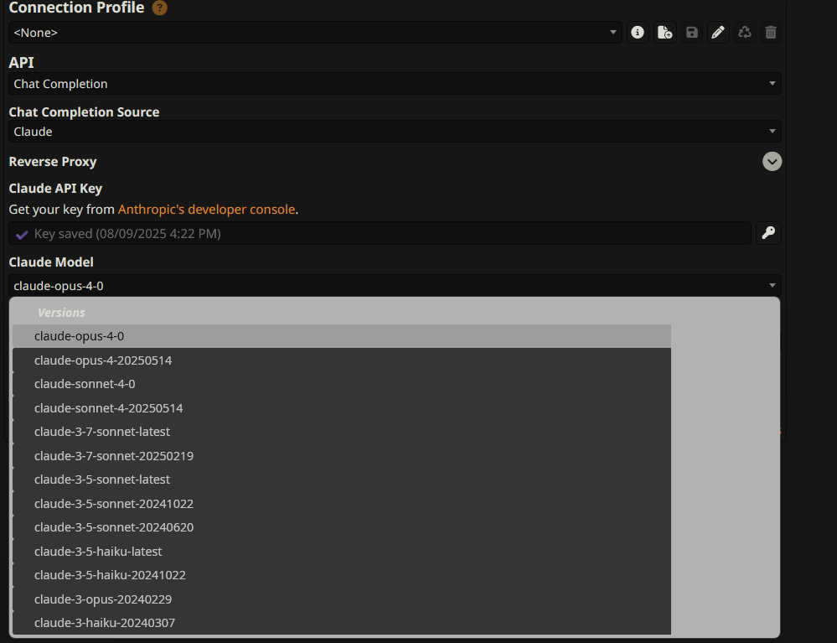
Task: Pick claude-3-7-sonnet-latest option
Action: [342, 432]
